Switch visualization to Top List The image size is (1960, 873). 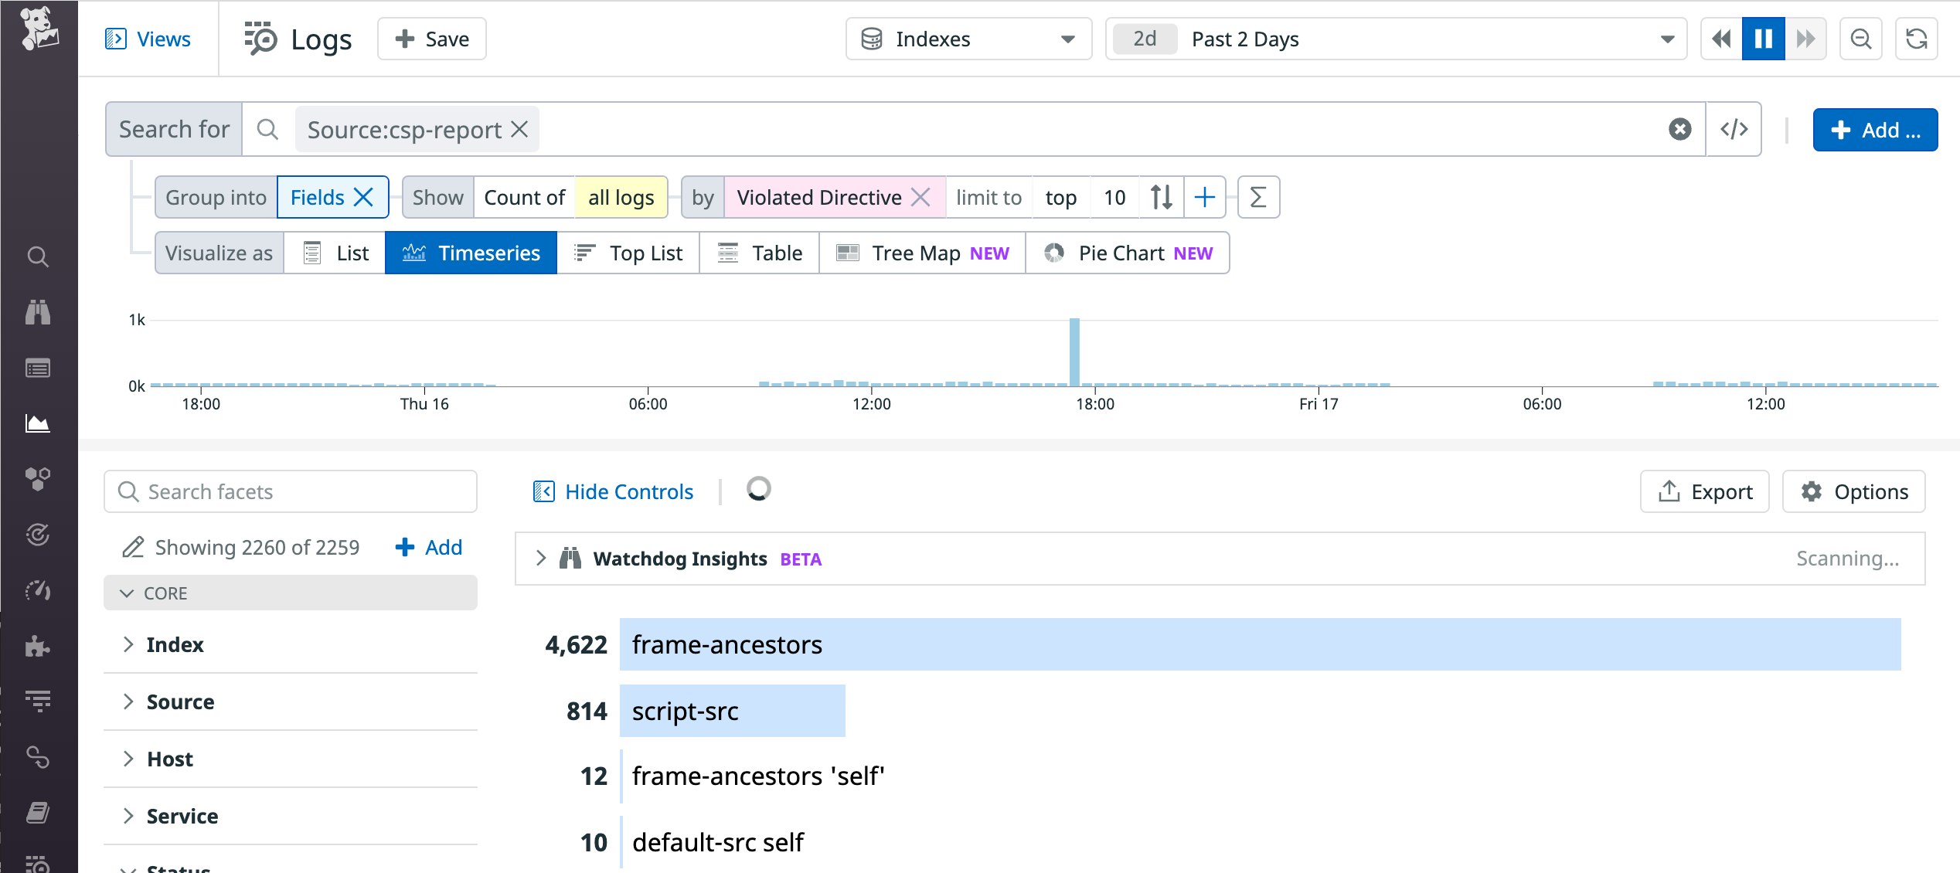coord(628,253)
